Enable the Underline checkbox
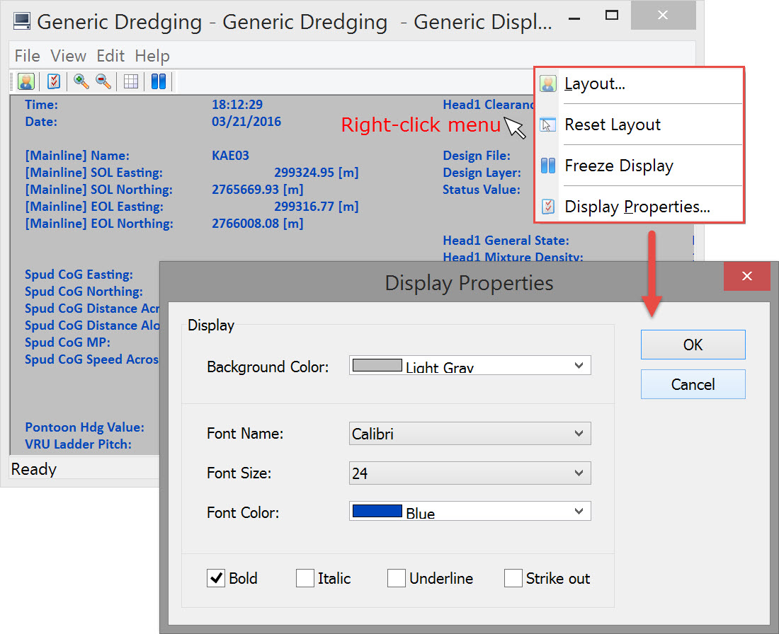The image size is (779, 634). point(397,578)
